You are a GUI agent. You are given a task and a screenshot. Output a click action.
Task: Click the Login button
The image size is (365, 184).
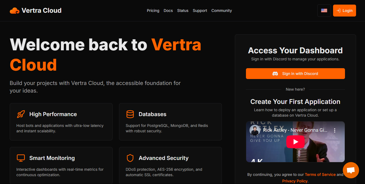[344, 10]
